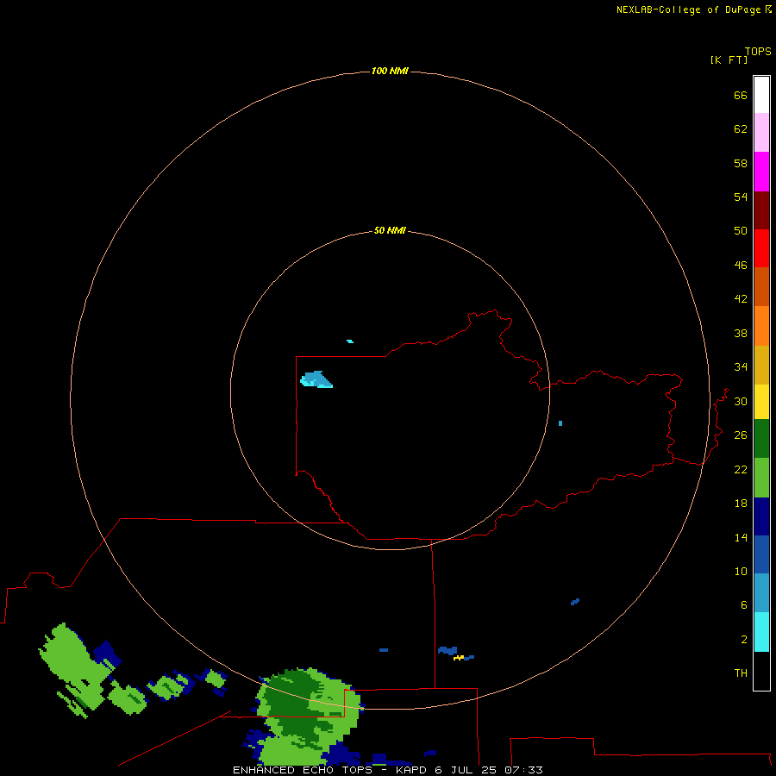Click the cyan legend swatch
Screen dimensions: 776x776
(761, 632)
